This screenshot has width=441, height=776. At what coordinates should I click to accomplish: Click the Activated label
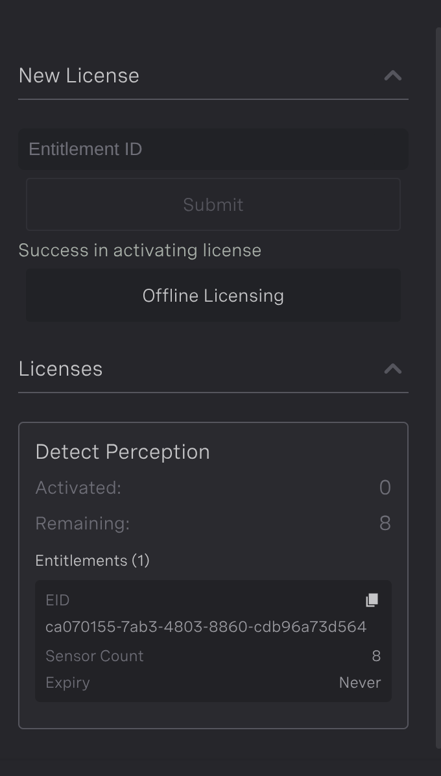[x=78, y=487]
